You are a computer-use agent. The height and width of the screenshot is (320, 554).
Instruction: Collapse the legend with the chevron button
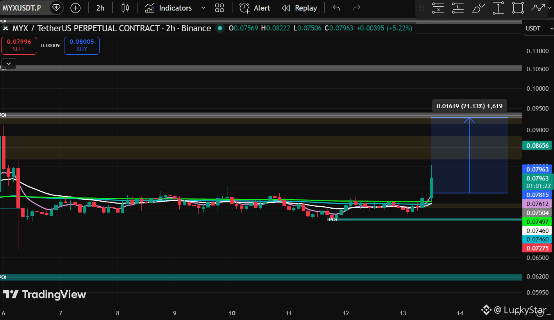(x=9, y=63)
